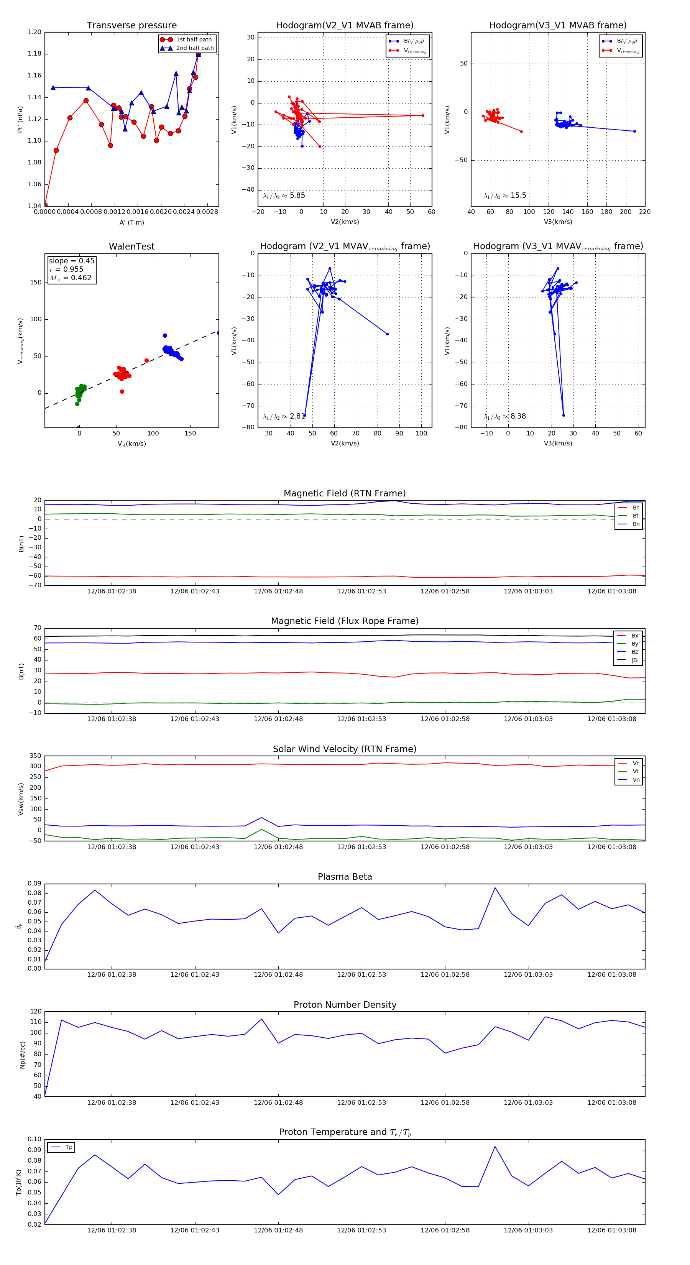Screen dimensions: 690x1265
Task: Select the '1st half path' legend entry
Action: point(187,40)
